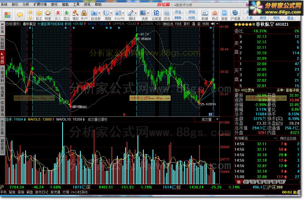This screenshot has height=200, width=304.
Task: Open the 成交量 indicator dropdown
Action: [x=217, y=119]
